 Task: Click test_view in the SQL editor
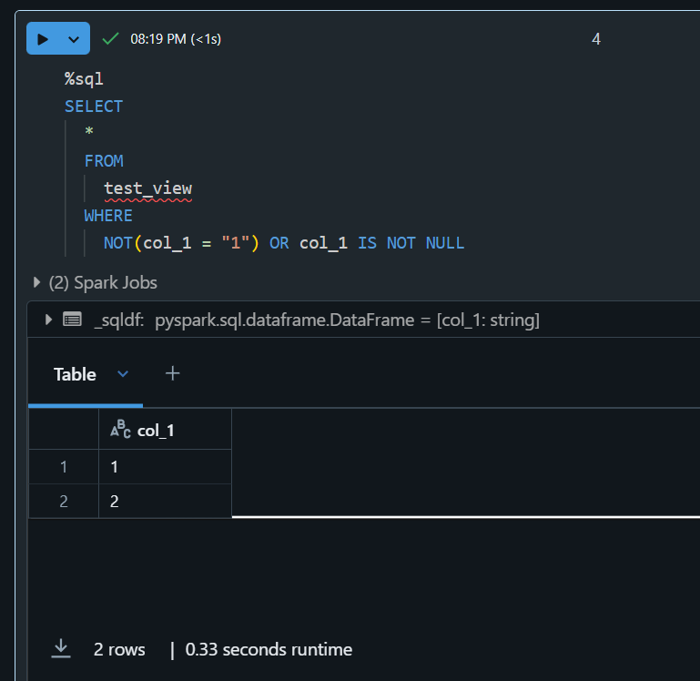click(147, 188)
